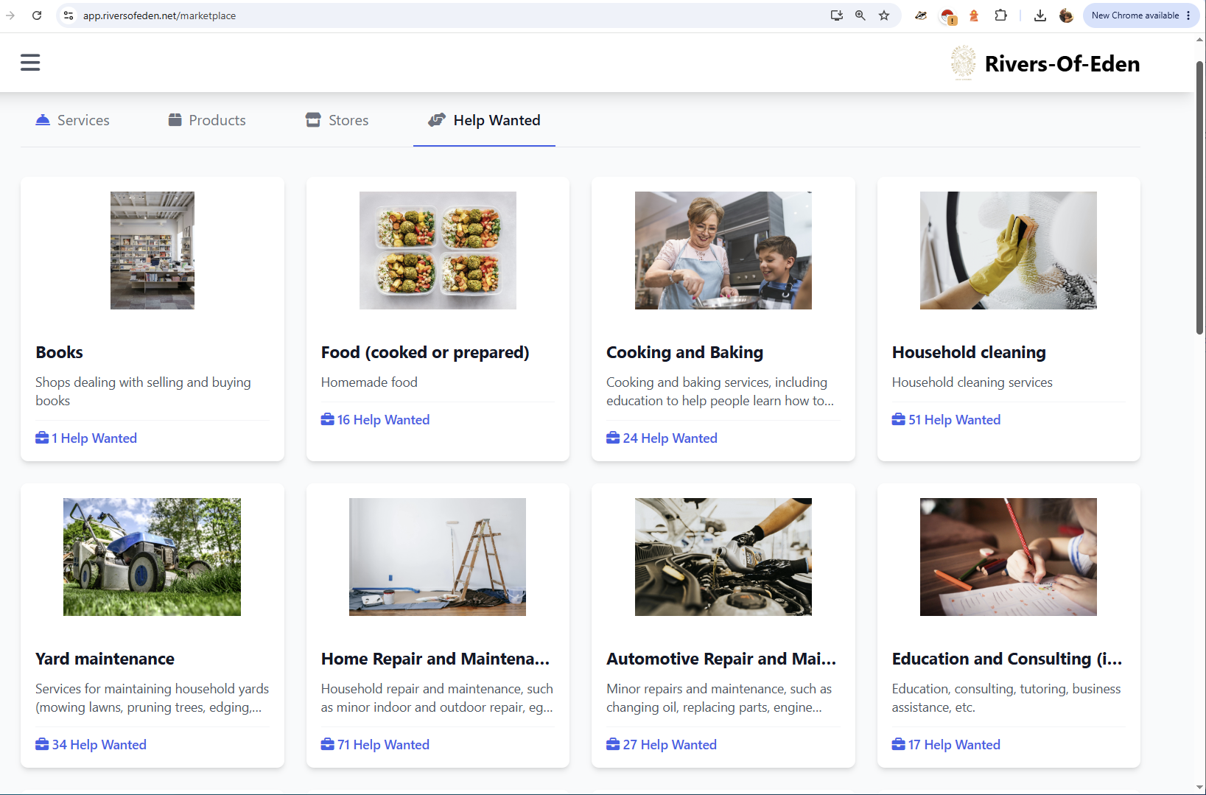Click the scrollbar down arrow

tap(1199, 788)
